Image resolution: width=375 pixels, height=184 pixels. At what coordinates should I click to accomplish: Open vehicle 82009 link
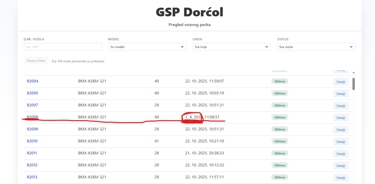[32, 129]
